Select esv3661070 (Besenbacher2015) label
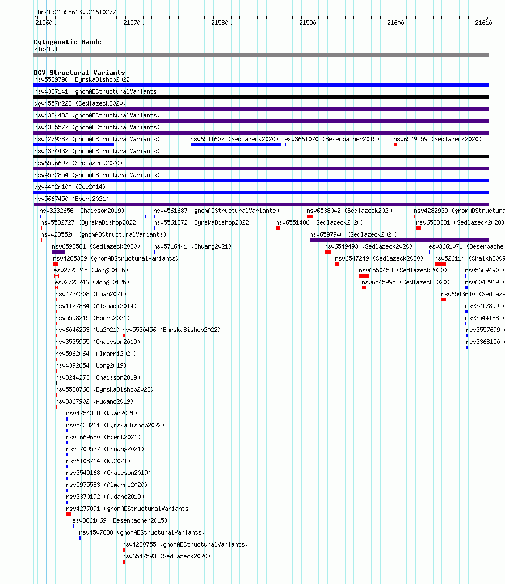This screenshot has height=584, width=505. (x=332, y=139)
